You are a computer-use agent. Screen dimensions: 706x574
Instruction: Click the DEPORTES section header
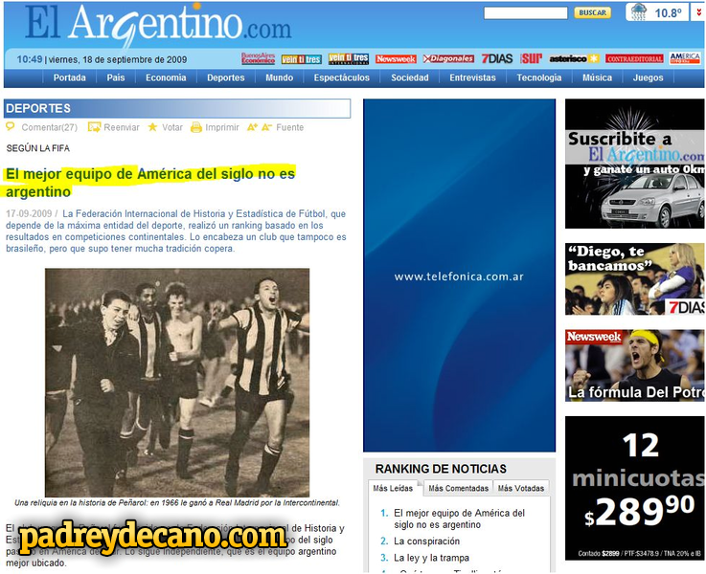177,108
